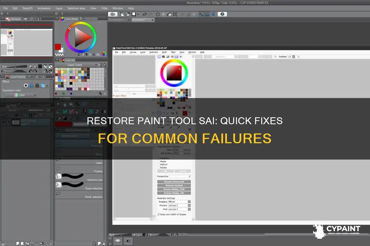Select the Deform radio button in SAI
Screen dimensions: 370x246
pos(159,165)
